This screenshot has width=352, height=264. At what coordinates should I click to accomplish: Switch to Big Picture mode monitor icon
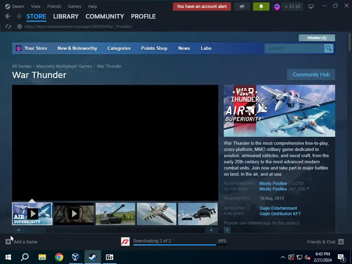coord(311,6)
